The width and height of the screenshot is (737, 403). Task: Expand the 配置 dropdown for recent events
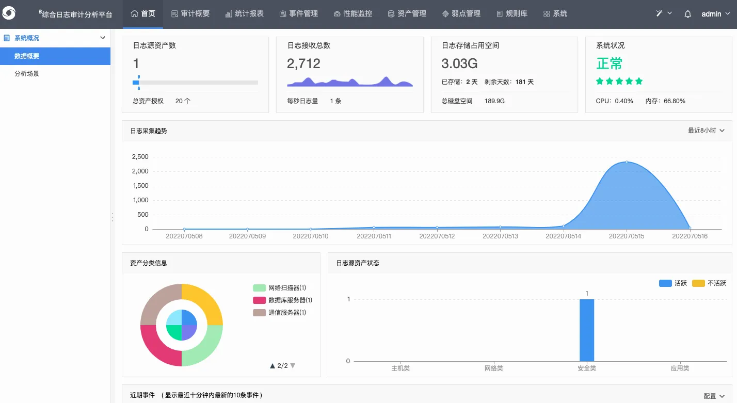tap(714, 396)
